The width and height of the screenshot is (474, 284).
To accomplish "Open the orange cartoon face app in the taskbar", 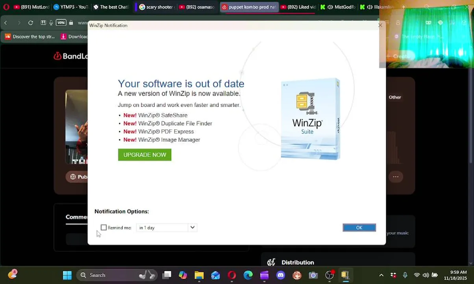I will point(297,275).
